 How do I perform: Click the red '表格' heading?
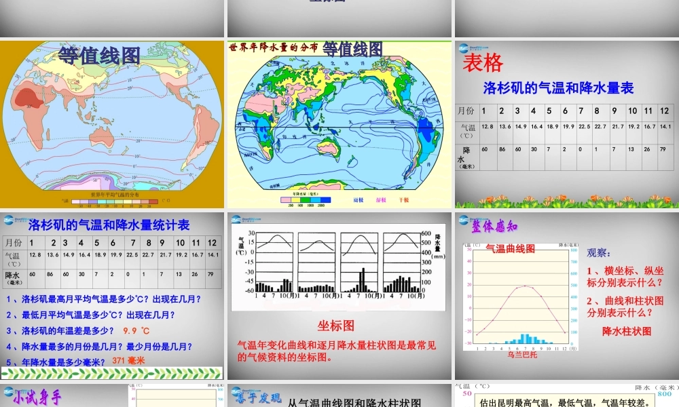tap(483, 62)
